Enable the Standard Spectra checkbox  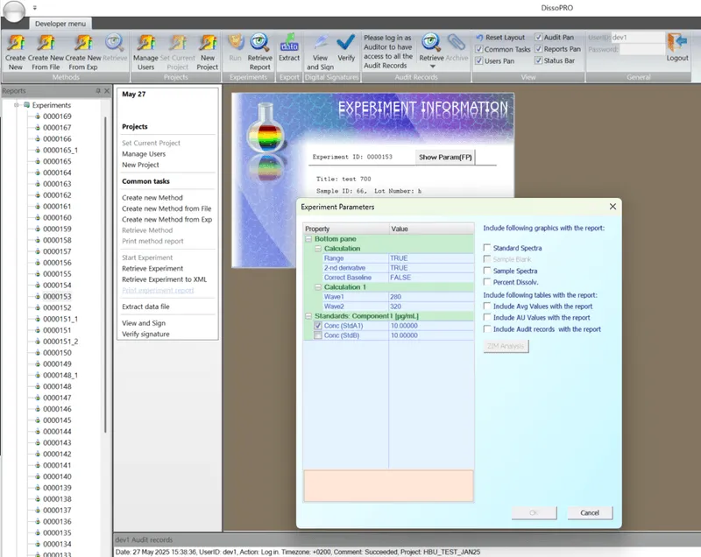(487, 248)
